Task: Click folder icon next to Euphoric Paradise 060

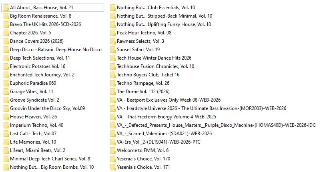Action: (6, 83)
